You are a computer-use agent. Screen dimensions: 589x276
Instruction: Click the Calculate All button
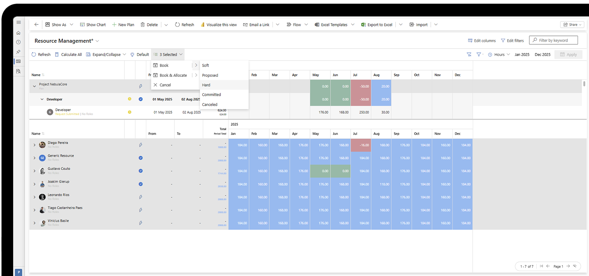click(68, 54)
